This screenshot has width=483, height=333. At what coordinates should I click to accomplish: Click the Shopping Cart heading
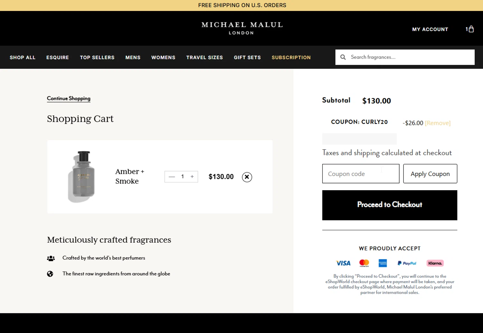[80, 119]
